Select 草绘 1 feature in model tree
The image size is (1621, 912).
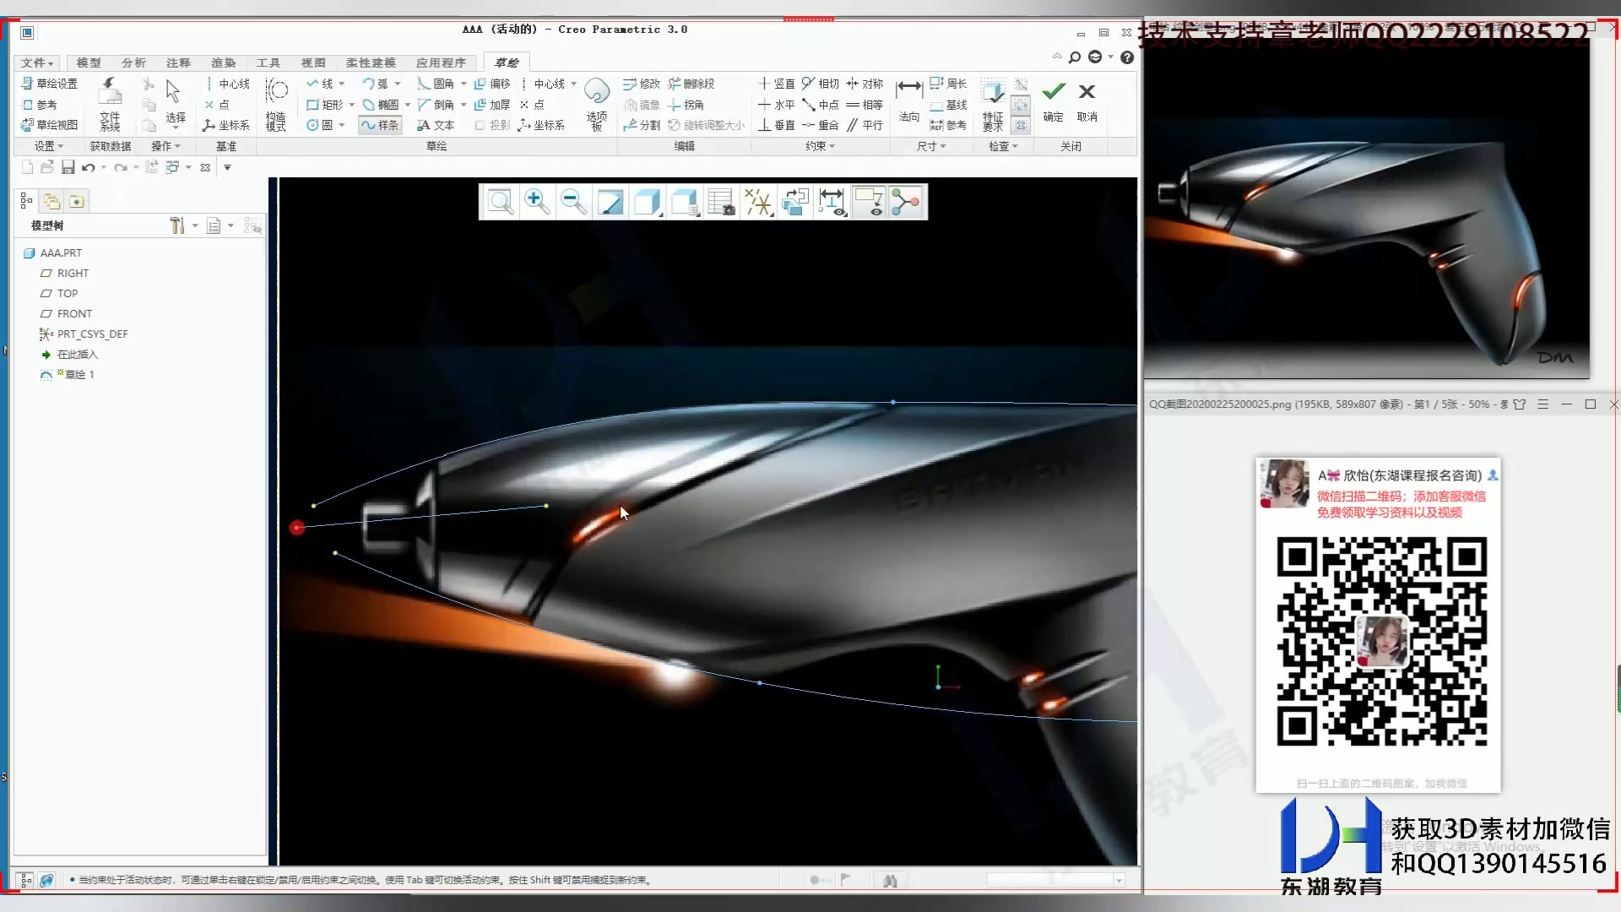coord(68,374)
